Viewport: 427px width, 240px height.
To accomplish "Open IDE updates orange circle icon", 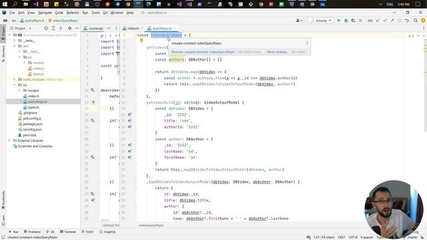I will 423,21.
